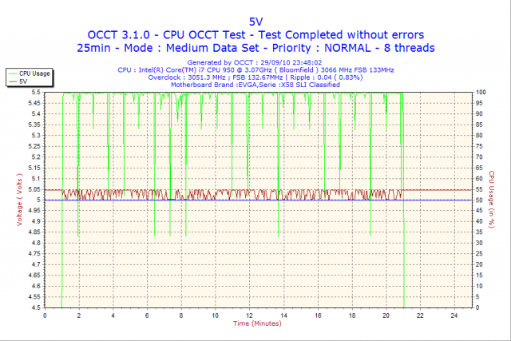
Task: Click the 'Overclock : 3051.3 MHz' line
Action: coord(255,77)
